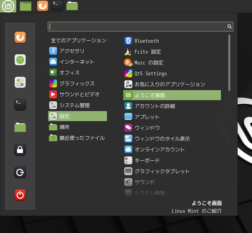Open Mozc の設定
252x233 pixels.
[172, 63]
